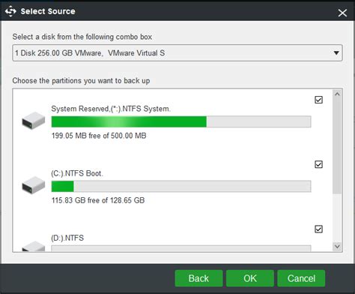355x294 pixels.
Task: Uncheck the System Reserved partition checkbox
Action: tap(318, 100)
